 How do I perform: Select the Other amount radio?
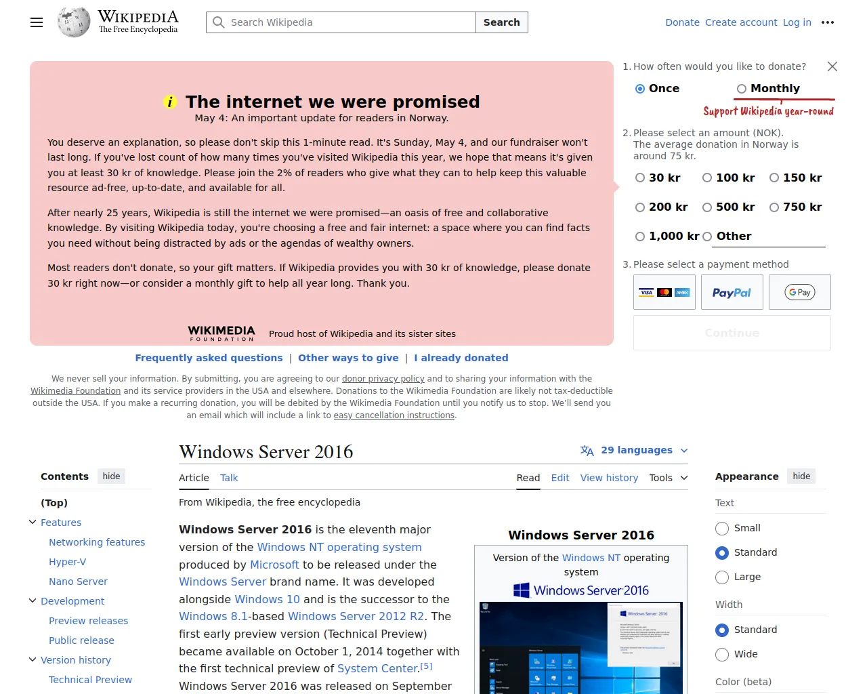tap(707, 237)
